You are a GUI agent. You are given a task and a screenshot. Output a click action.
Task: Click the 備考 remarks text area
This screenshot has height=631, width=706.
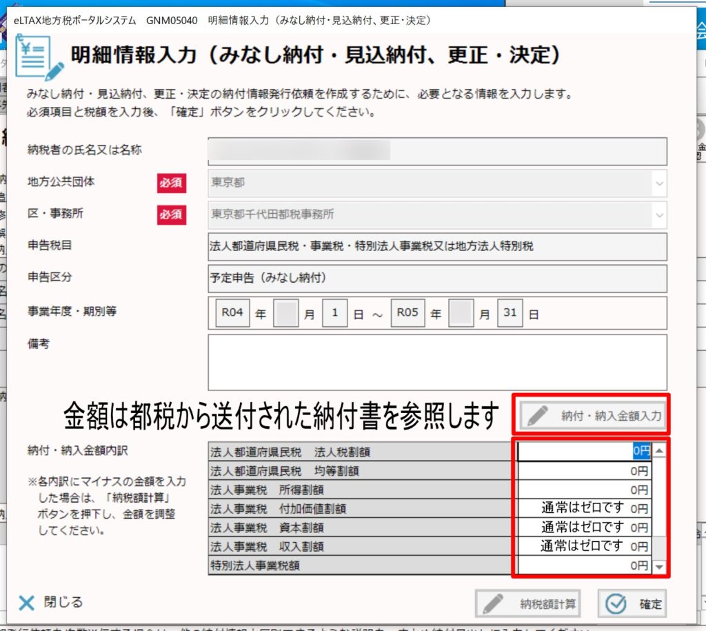pyautogui.click(x=437, y=362)
